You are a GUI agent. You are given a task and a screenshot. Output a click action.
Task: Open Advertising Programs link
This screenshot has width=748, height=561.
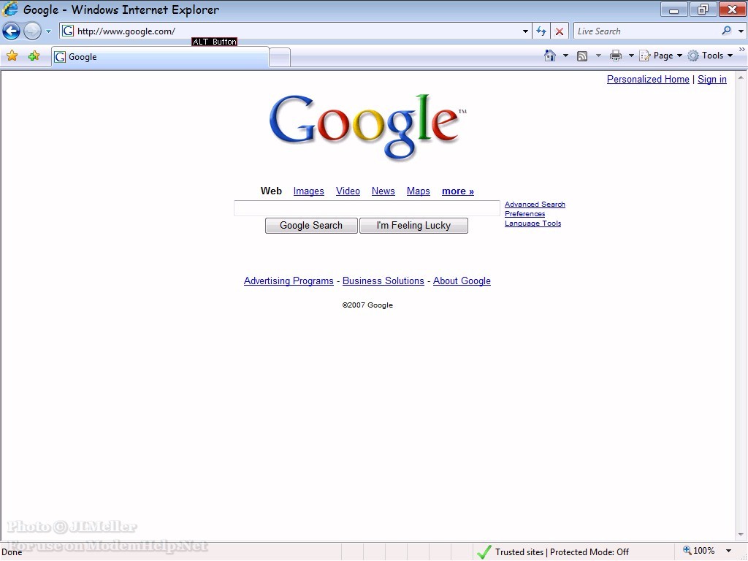[289, 281]
